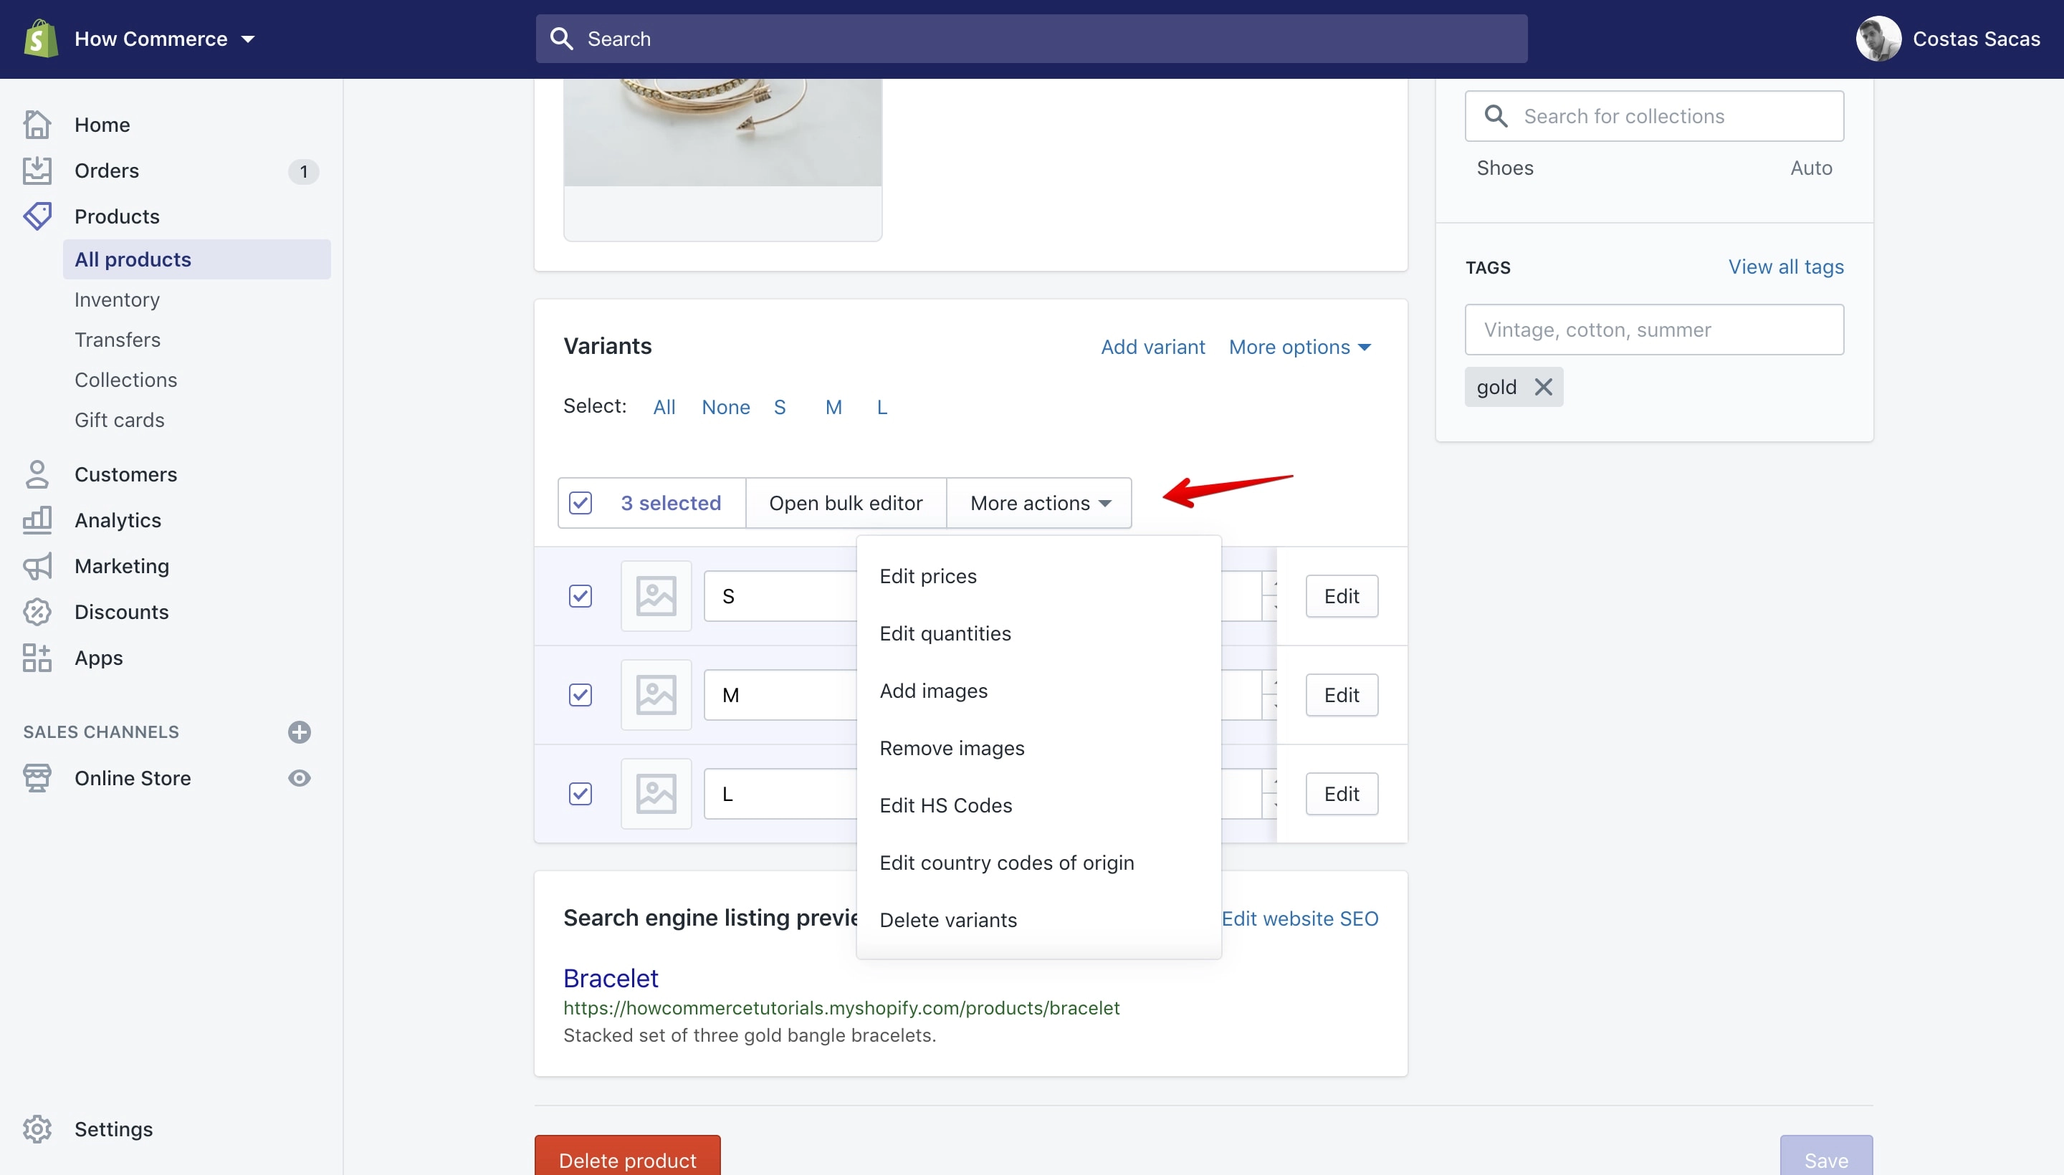Click the Marketing megaphone icon

tap(37, 566)
